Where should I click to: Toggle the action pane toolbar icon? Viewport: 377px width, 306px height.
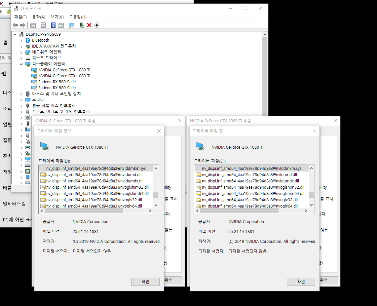61,25
